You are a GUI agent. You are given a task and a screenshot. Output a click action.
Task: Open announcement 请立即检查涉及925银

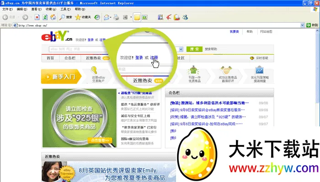click(x=208, y=117)
